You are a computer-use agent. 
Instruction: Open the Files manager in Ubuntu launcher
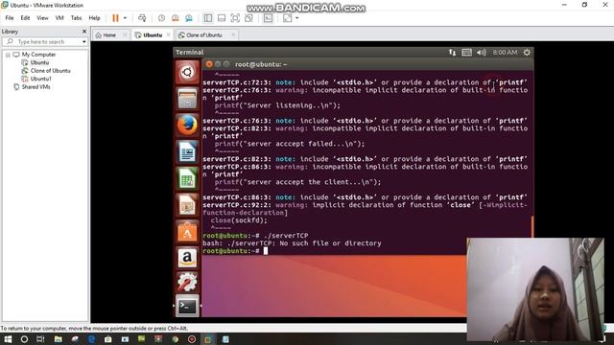(187, 98)
